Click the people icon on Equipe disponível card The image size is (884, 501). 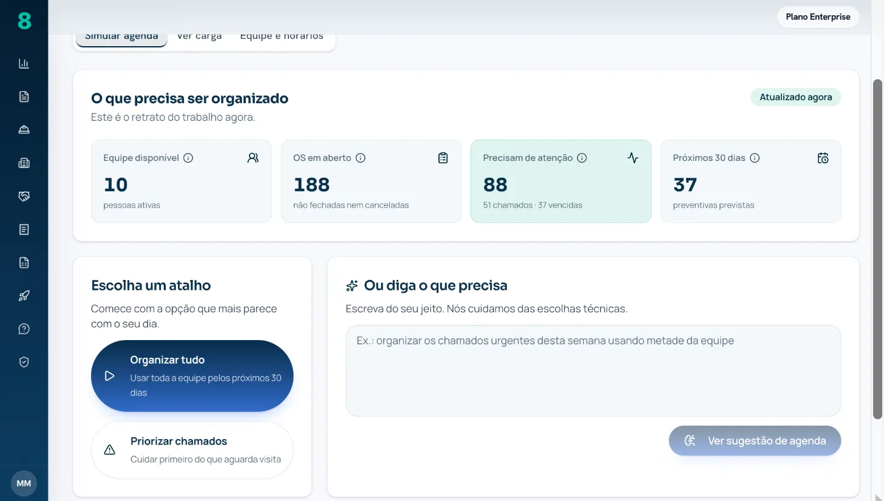pos(253,158)
